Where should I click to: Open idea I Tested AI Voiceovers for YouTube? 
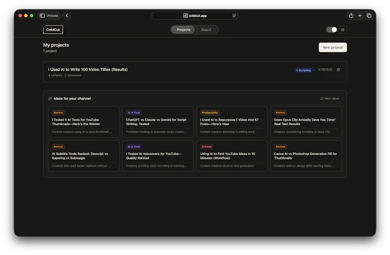[157, 156]
